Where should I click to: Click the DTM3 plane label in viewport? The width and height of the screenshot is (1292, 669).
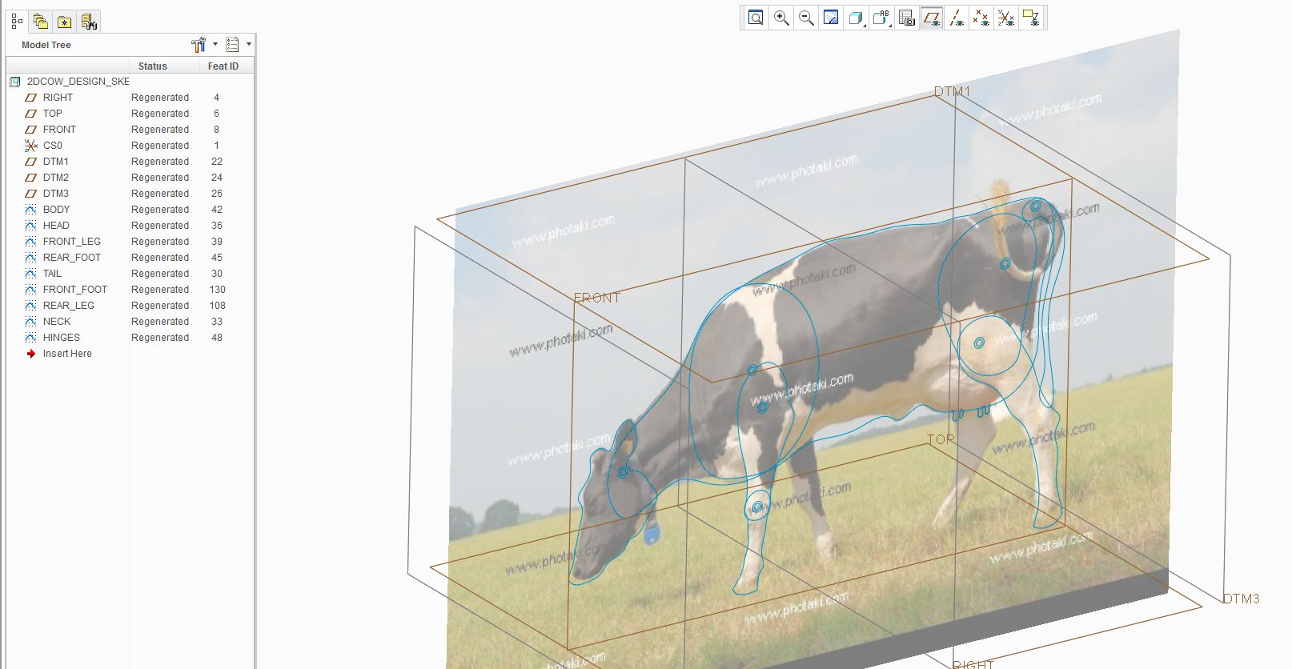pyautogui.click(x=1242, y=599)
